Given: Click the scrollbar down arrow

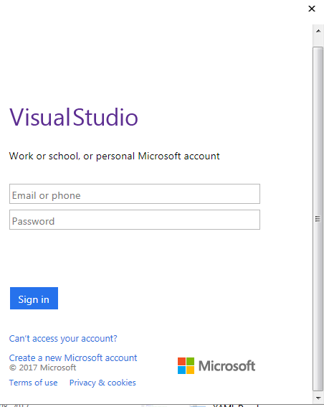Looking at the screenshot, I should click(318, 398).
